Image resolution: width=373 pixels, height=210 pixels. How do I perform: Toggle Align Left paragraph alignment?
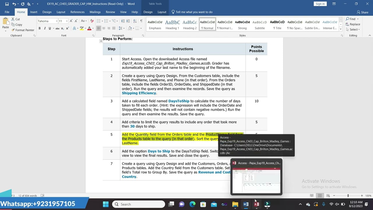pyautogui.click(x=98, y=28)
